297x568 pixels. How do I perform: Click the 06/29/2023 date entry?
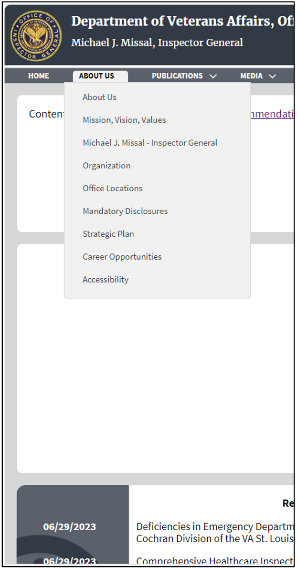click(71, 526)
